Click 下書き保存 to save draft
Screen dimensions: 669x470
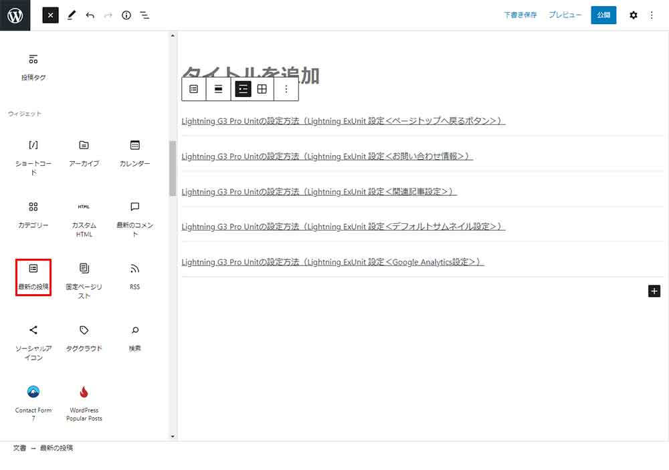click(520, 15)
